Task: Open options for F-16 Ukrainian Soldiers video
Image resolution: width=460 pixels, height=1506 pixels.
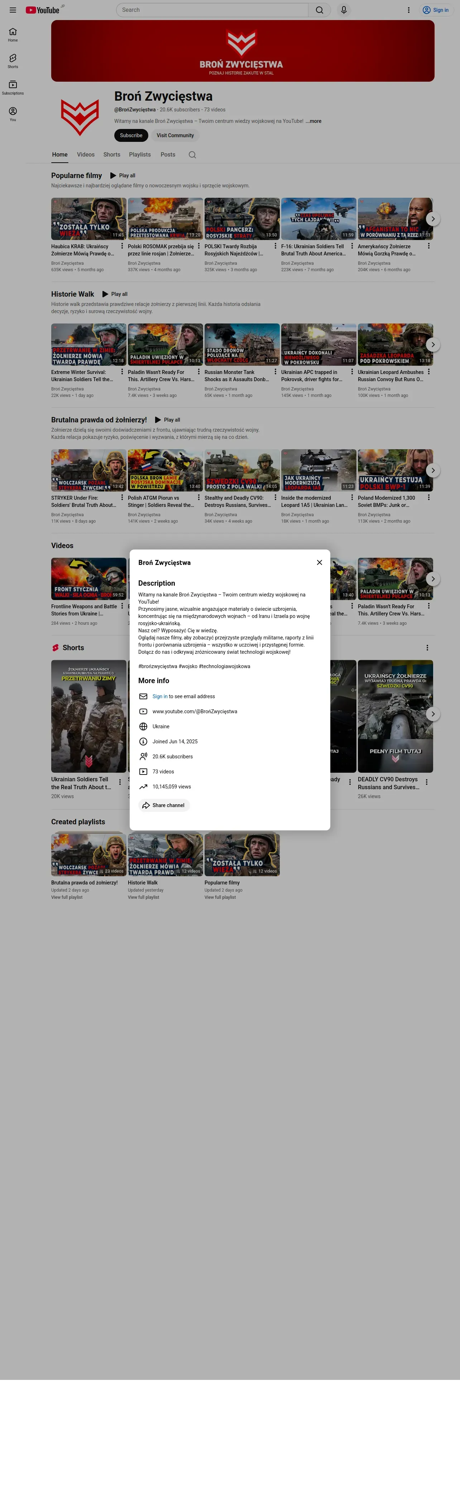Action: (352, 246)
